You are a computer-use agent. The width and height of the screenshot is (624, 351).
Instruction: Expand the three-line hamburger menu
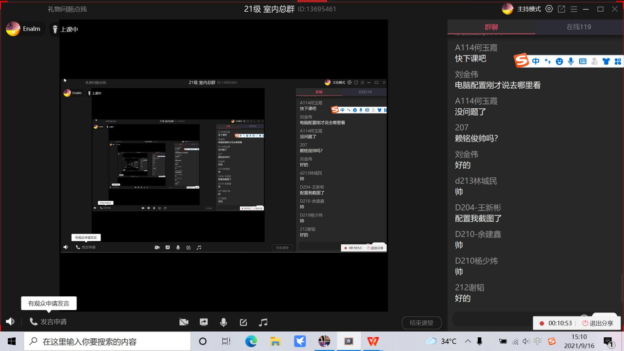coord(574,9)
